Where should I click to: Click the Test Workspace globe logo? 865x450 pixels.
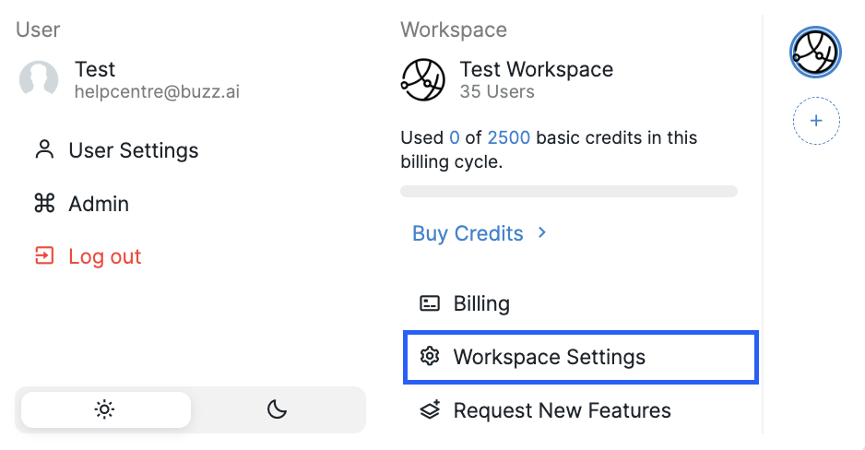(423, 79)
